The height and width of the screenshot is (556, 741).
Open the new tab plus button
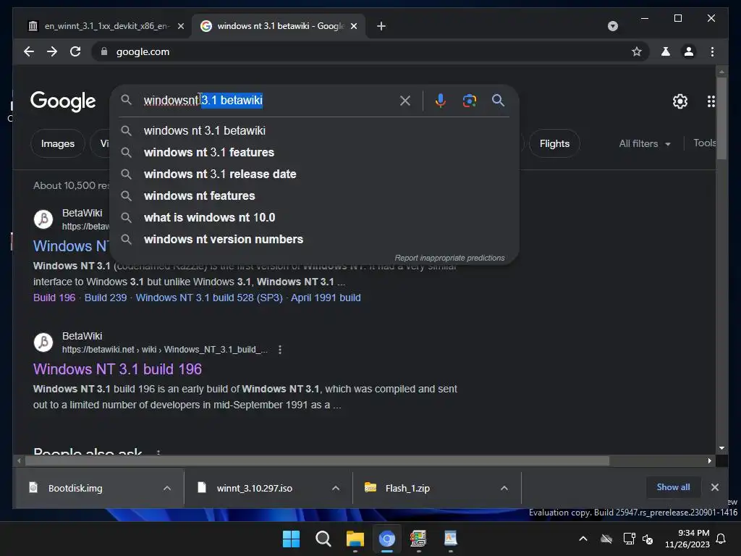(x=381, y=26)
